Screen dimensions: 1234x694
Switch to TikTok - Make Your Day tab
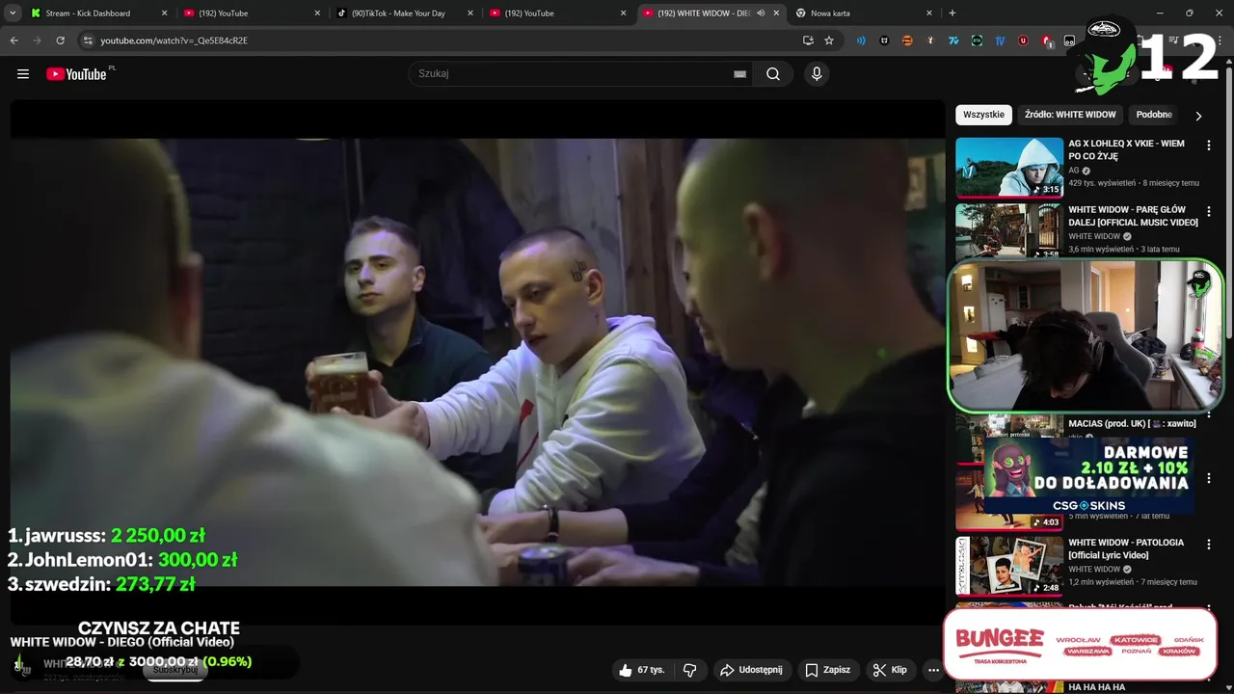(x=403, y=13)
